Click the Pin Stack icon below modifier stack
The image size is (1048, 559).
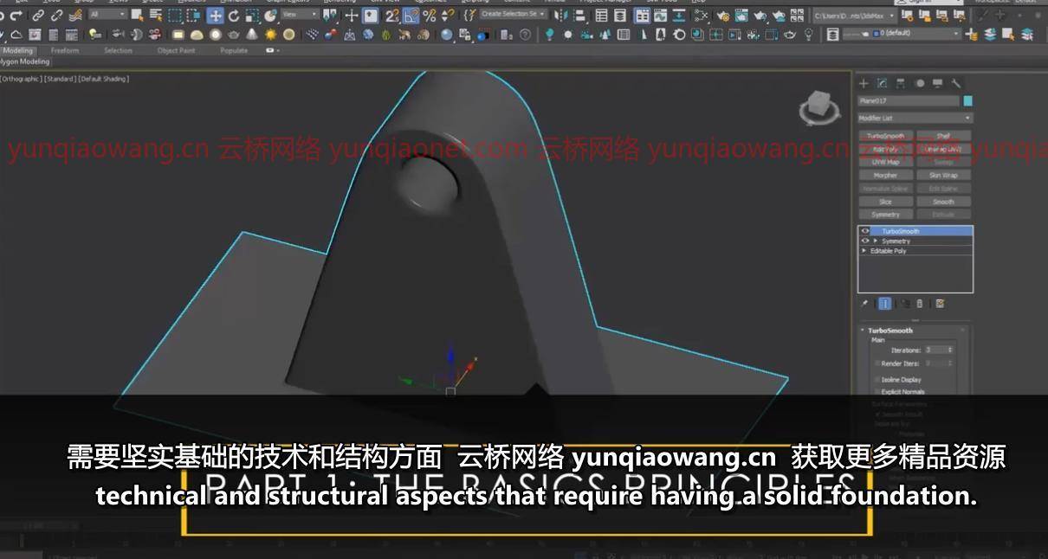864,304
